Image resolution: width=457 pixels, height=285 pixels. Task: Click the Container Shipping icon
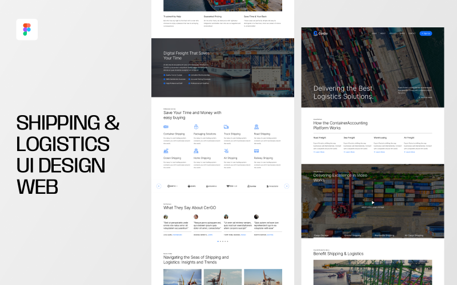(x=166, y=127)
